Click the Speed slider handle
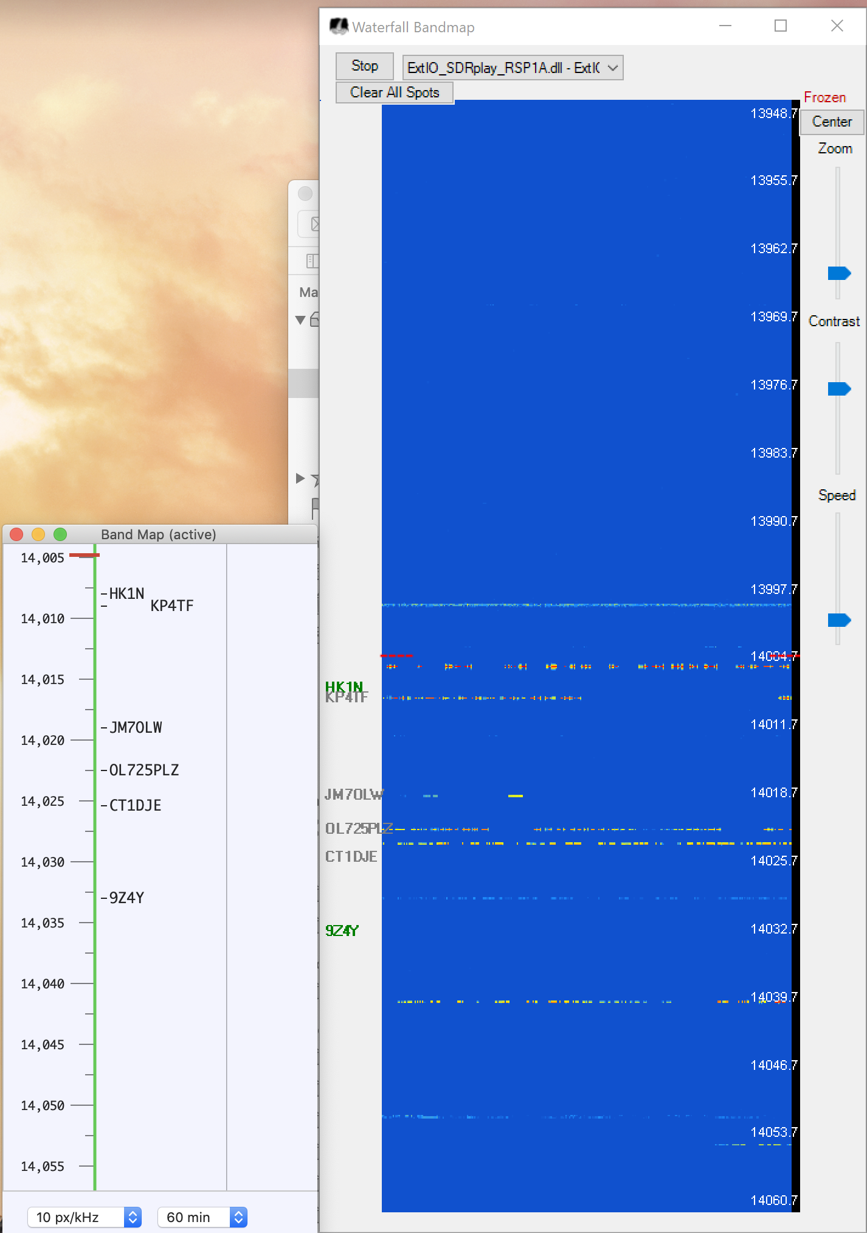 pos(838,620)
